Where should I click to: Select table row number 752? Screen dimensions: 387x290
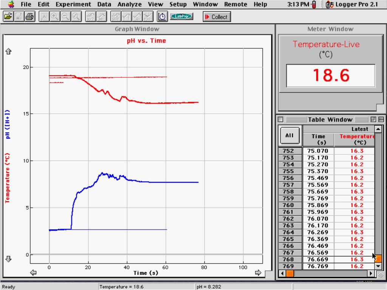(290, 151)
